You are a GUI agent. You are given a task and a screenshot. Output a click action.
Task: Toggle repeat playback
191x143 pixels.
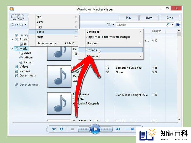pos(61,129)
